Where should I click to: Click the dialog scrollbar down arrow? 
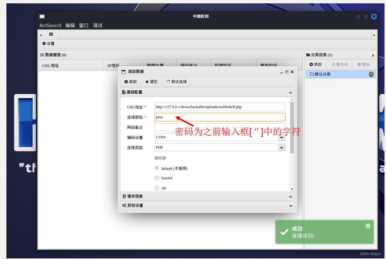pos(292,189)
